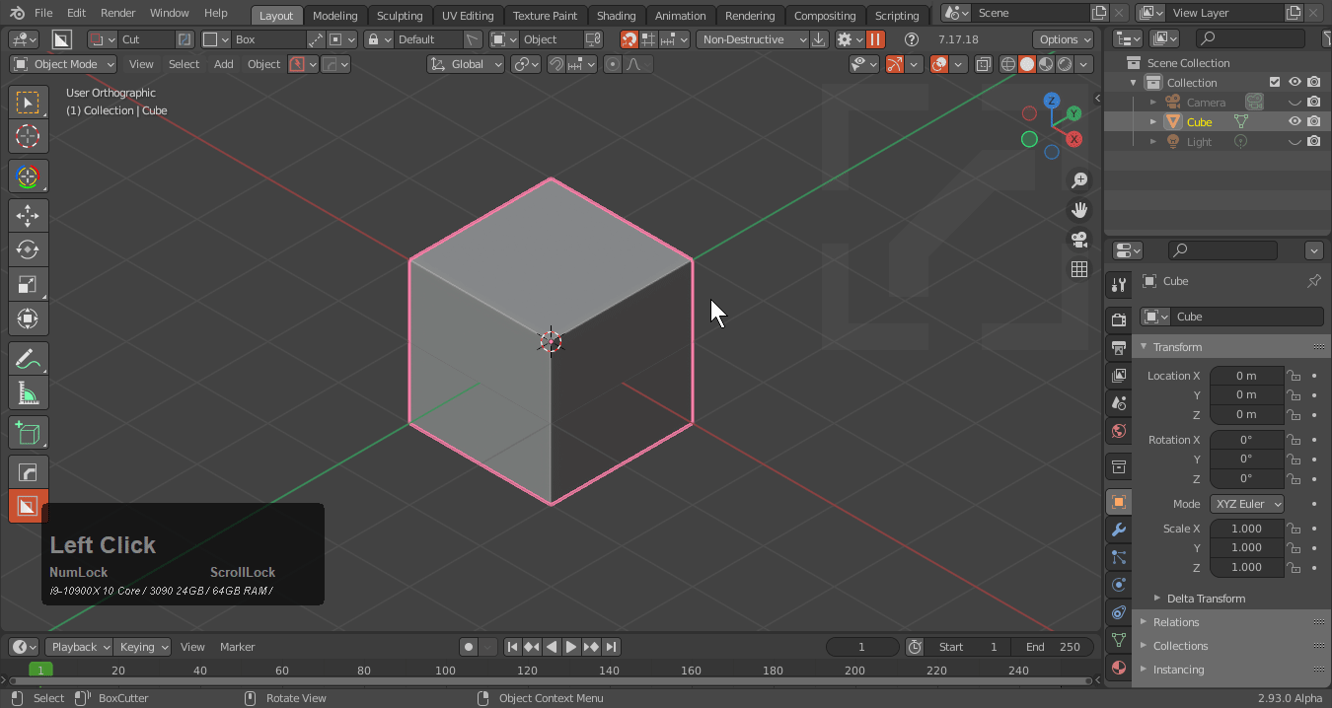Click the Scale X value field

pyautogui.click(x=1246, y=529)
